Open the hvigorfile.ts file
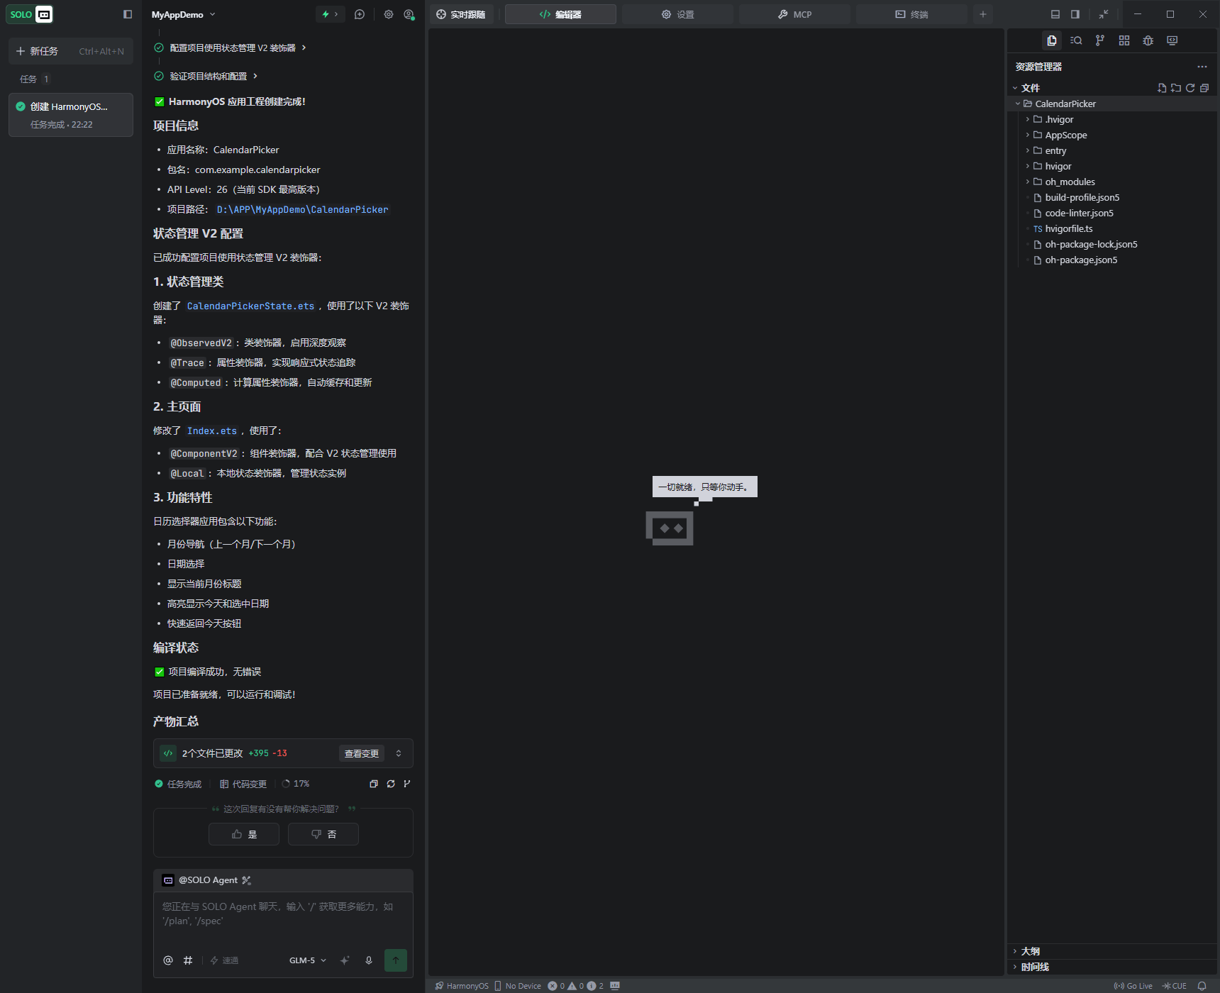1220x993 pixels. (1114, 228)
